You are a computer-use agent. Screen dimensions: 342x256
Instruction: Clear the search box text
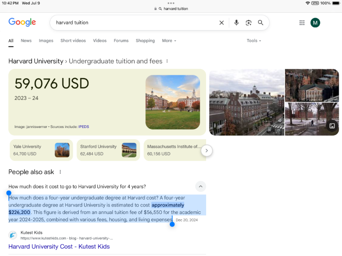[221, 23]
